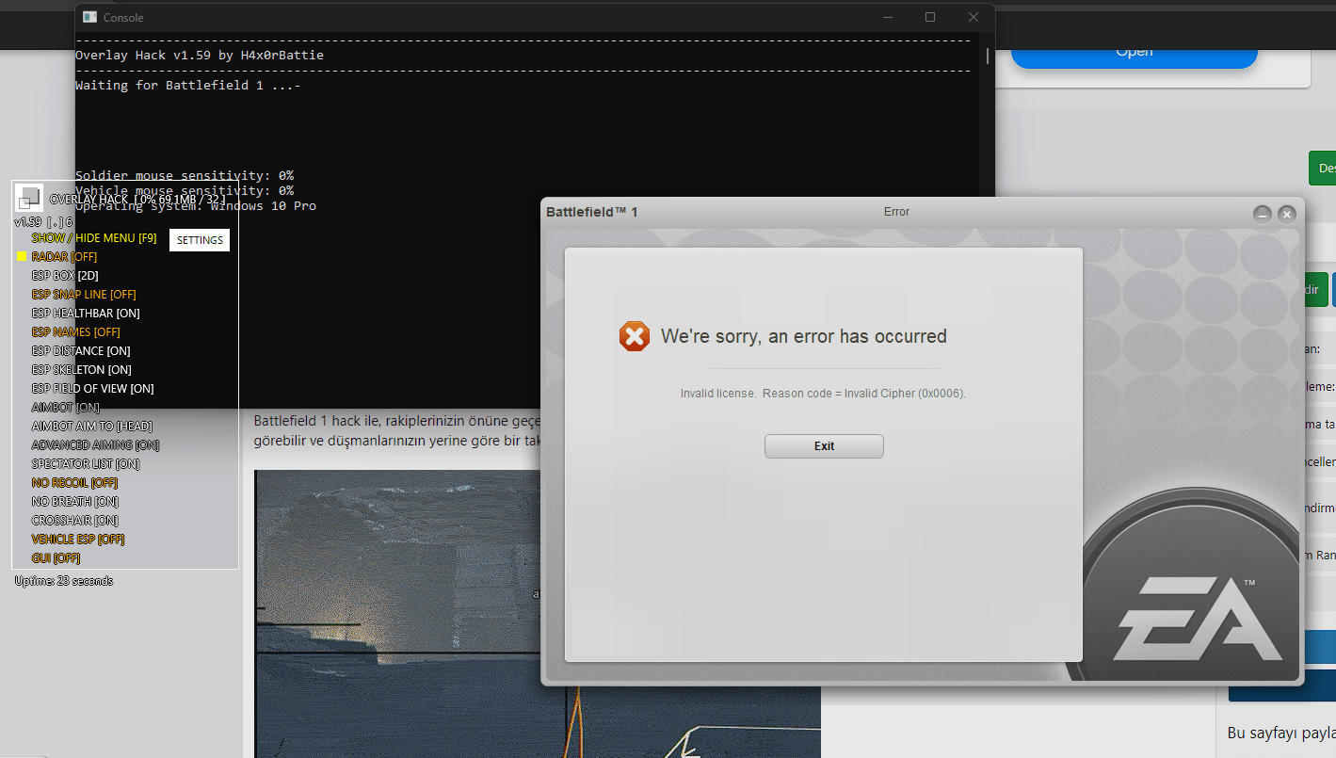The image size is (1336, 758).
Task: Click "Waiting for Battlefield 1" console line
Action: pyautogui.click(x=188, y=85)
